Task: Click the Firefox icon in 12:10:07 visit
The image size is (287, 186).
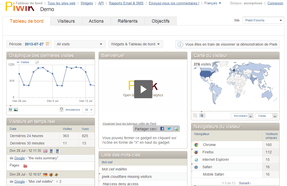Action: coord(51,175)
